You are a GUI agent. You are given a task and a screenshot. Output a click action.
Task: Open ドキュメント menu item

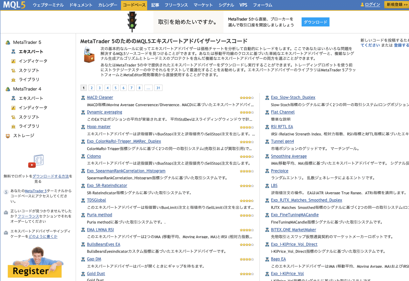(81, 5)
